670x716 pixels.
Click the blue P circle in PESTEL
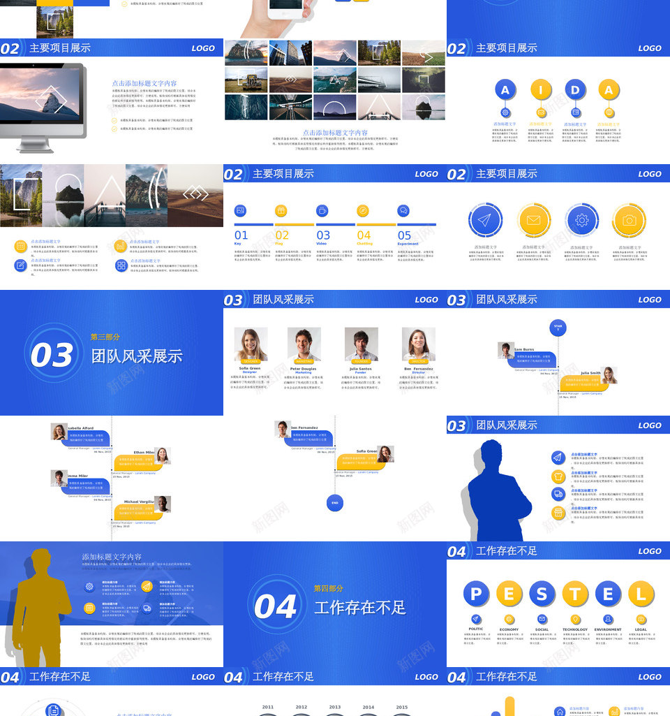pyautogui.click(x=476, y=594)
